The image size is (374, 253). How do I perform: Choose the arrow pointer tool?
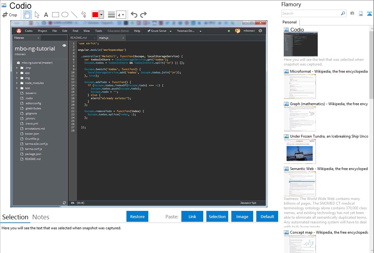[x=37, y=15]
